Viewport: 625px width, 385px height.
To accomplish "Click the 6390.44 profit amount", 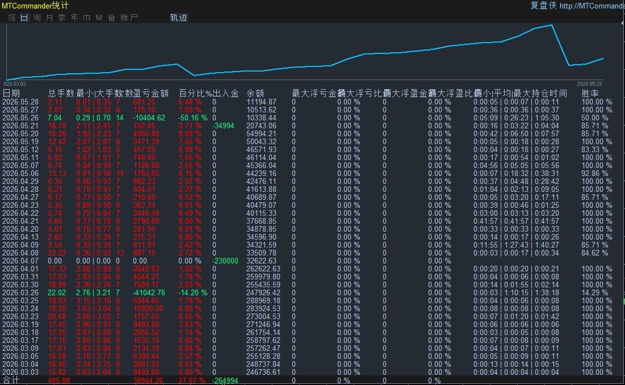I will click(146, 356).
